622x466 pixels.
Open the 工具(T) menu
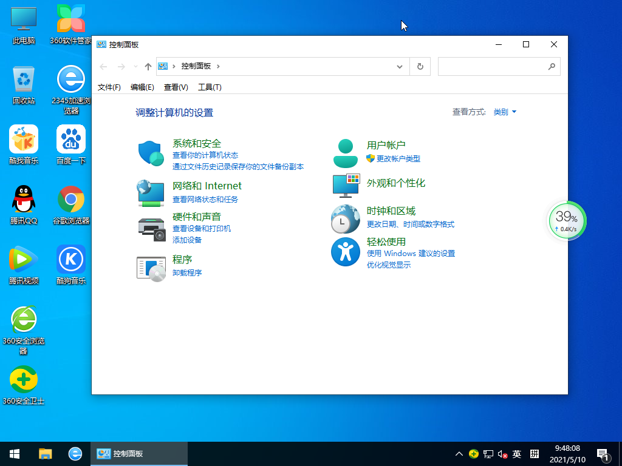tap(210, 87)
